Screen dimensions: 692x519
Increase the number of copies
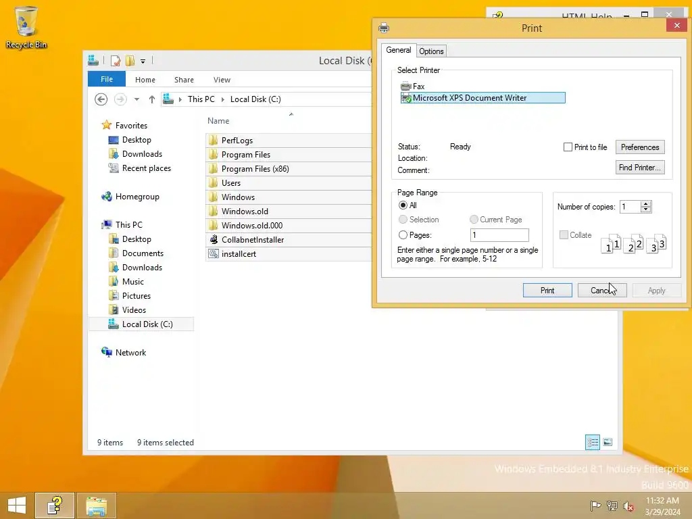(x=646, y=204)
